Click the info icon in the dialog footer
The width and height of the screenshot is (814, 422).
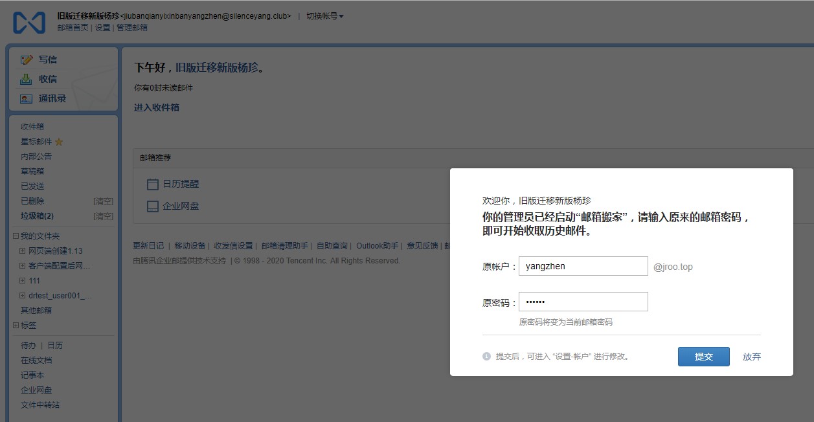click(486, 356)
